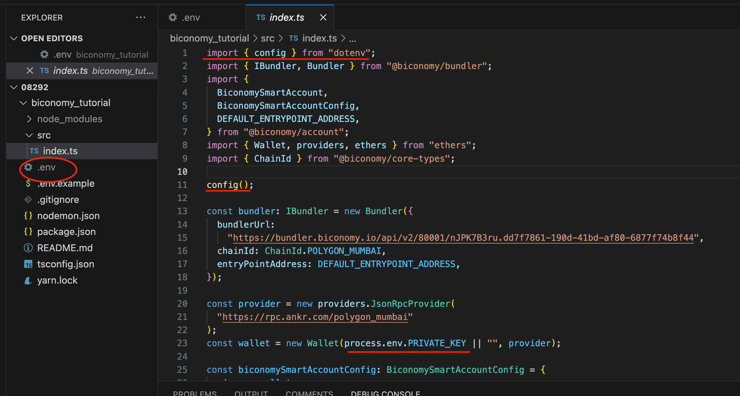Screen dimensions: 740x396
Task: Close index.ts in Open Editors list
Action: coord(30,70)
